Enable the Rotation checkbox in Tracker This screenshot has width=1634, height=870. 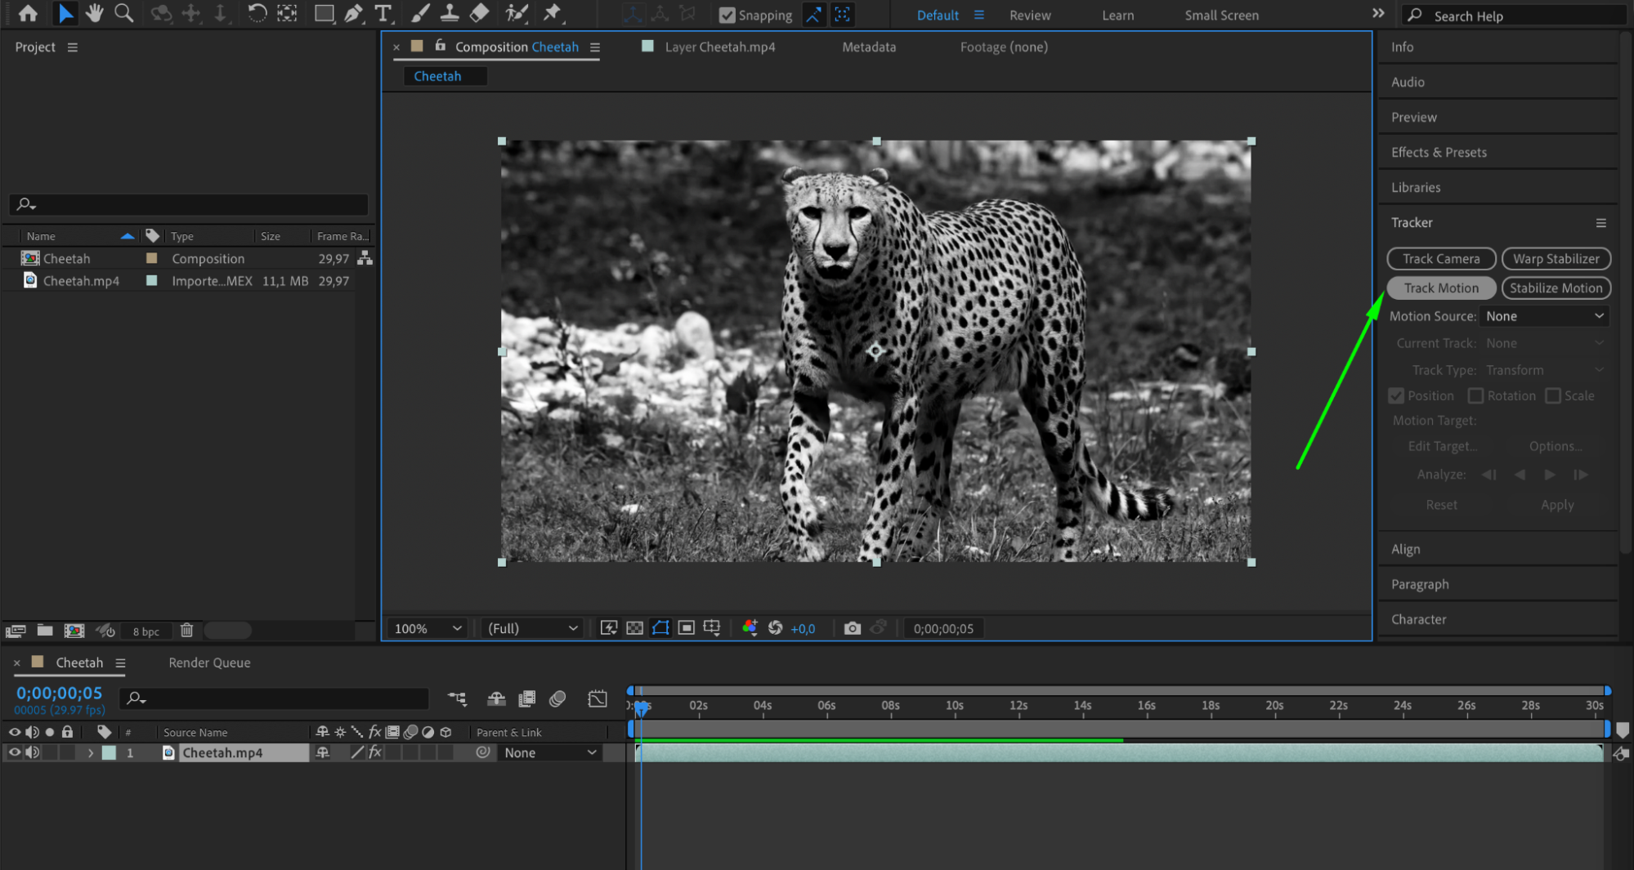pyautogui.click(x=1475, y=395)
